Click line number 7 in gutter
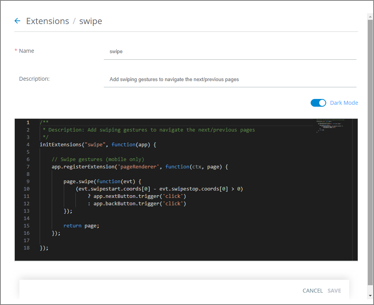 (x=28, y=167)
